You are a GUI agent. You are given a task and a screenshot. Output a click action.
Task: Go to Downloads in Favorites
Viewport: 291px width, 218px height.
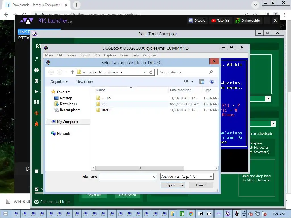point(68,104)
